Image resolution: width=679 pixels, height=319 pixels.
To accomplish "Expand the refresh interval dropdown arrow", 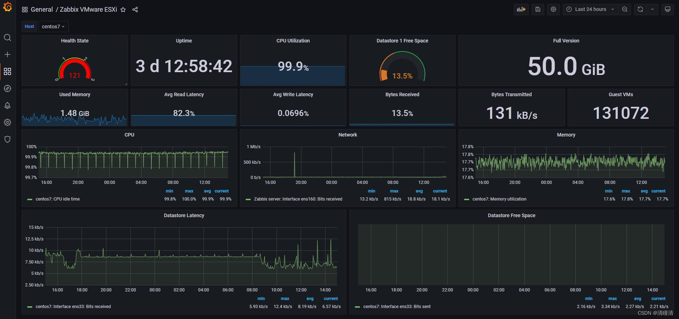I will pos(652,10).
